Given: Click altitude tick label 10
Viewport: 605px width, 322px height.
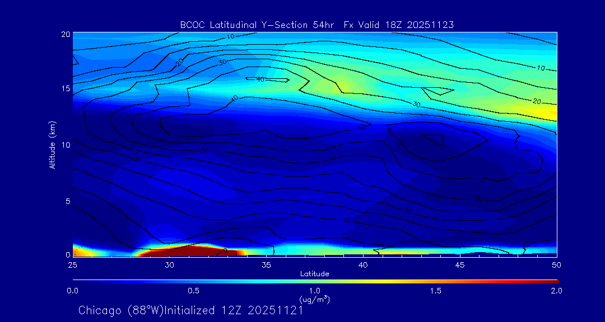Looking at the screenshot, I should pos(65,145).
